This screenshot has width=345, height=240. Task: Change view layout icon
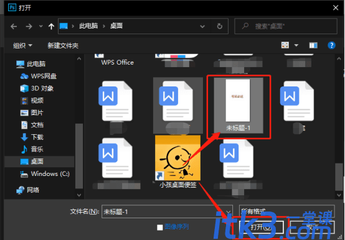coord(285,45)
